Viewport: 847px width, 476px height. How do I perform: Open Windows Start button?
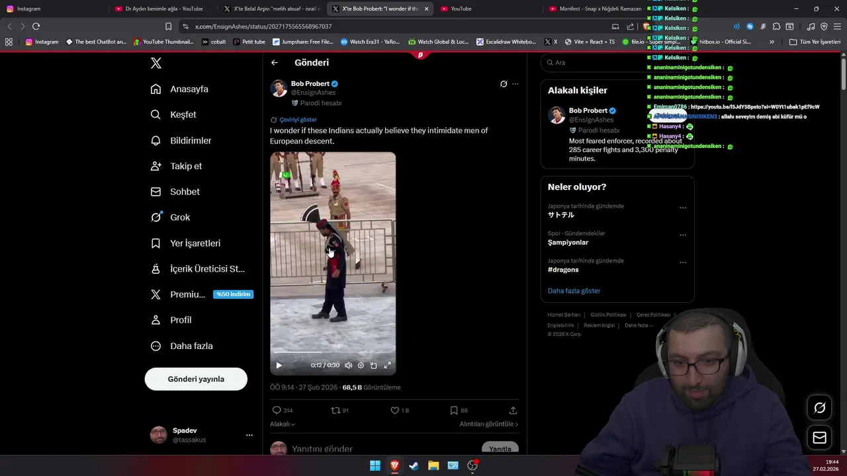tap(375, 465)
